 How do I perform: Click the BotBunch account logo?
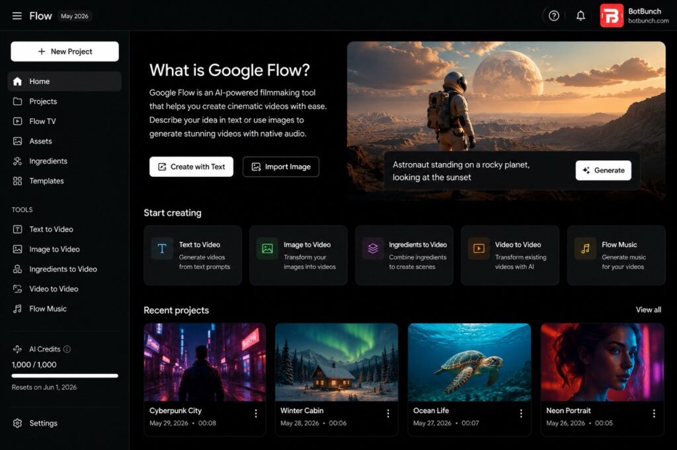click(612, 16)
